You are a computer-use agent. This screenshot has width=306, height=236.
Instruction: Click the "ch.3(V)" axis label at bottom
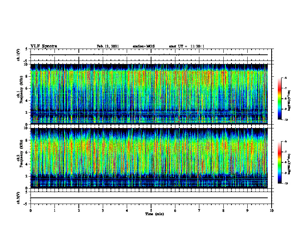click(x=19, y=198)
